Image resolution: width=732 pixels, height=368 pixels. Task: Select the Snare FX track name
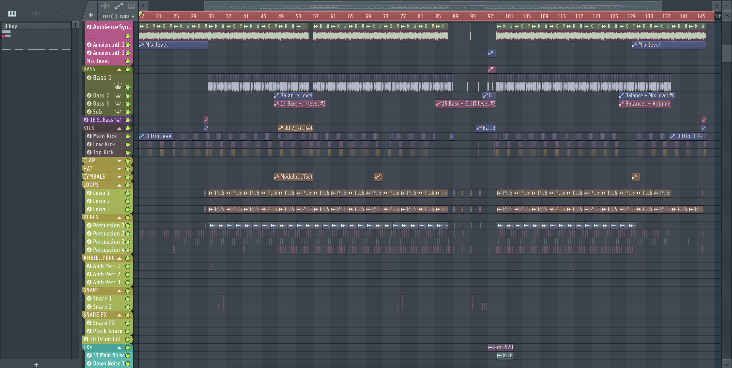(104, 323)
